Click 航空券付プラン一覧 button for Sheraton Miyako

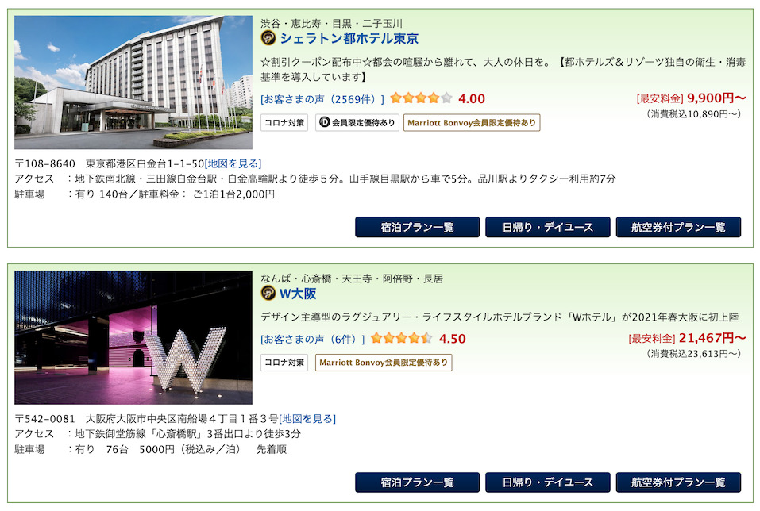pyautogui.click(x=678, y=227)
